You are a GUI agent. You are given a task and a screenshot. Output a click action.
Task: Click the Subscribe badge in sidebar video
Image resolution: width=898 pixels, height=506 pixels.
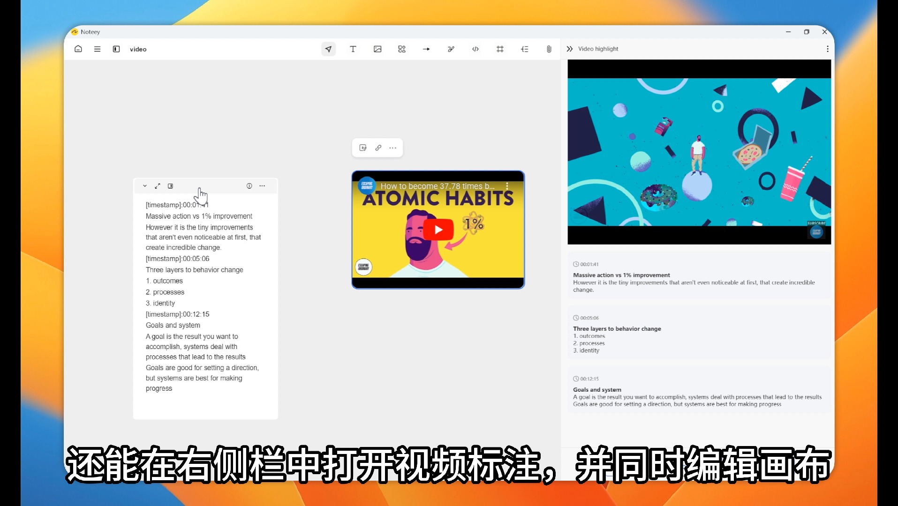(816, 223)
